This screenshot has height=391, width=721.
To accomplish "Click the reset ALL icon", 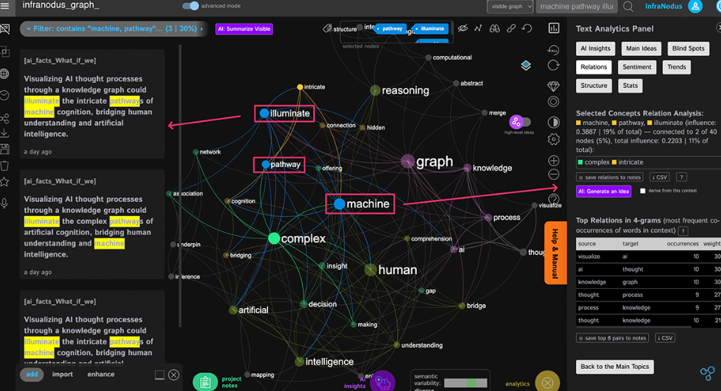I will (x=553, y=49).
